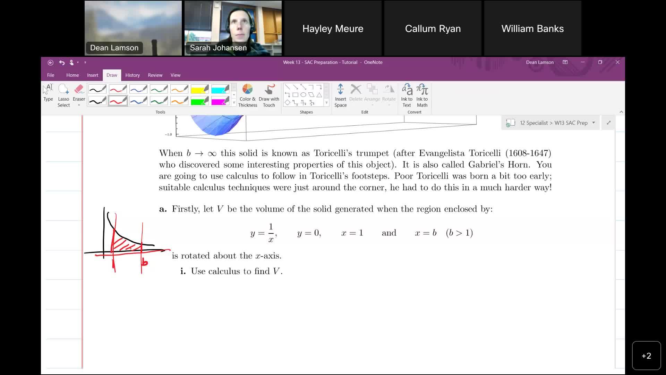666x375 pixels.
Task: Convert handwriting with Ink to Math
Action: tap(421, 95)
